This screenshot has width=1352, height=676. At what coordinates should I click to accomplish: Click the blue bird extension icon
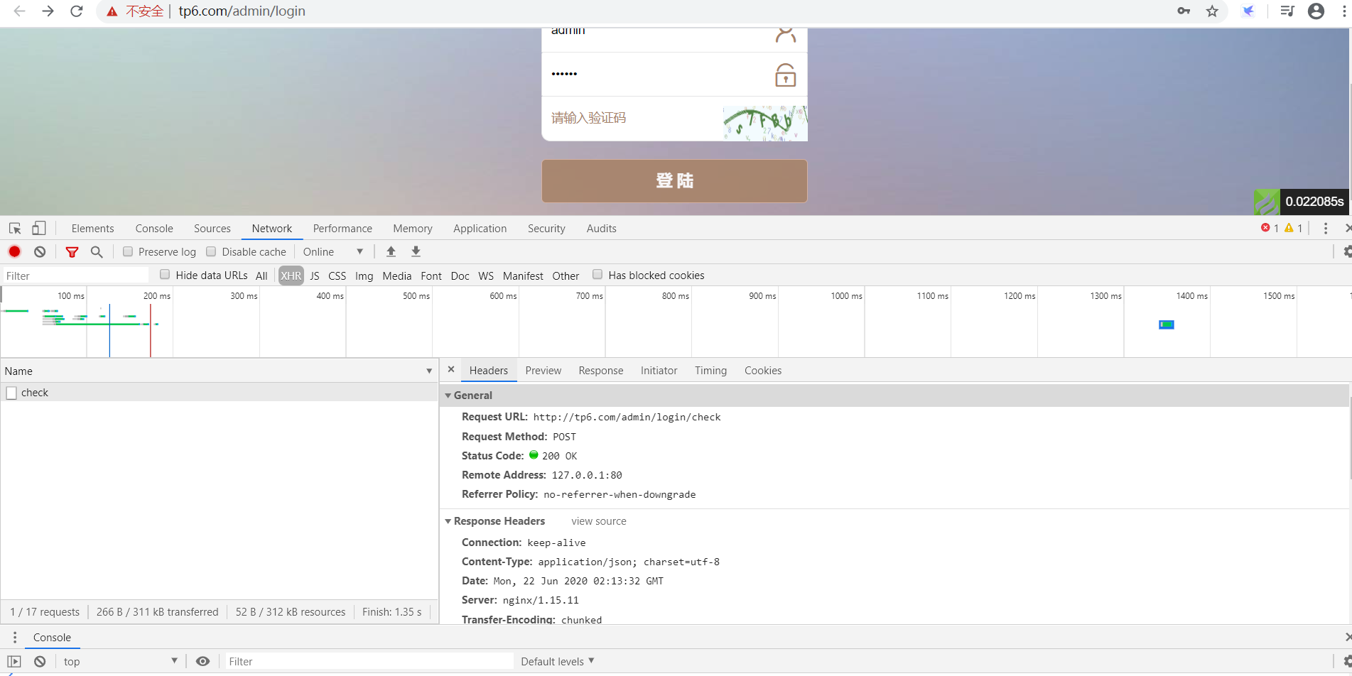(x=1248, y=11)
